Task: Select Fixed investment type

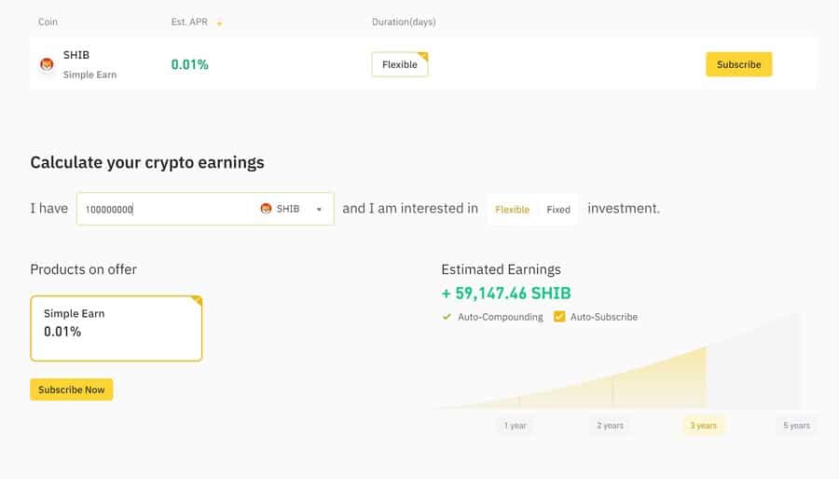Action: [x=558, y=210]
